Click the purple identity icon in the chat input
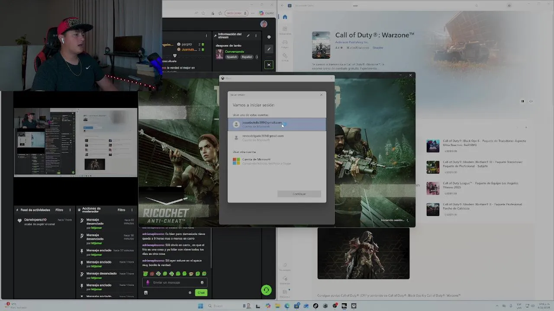 [148, 282]
